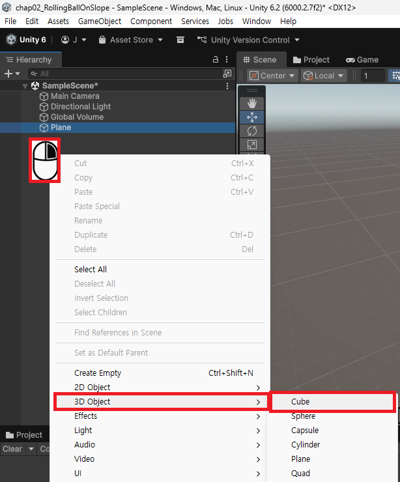Choose Plane from 3D Object submenu

coord(333,459)
